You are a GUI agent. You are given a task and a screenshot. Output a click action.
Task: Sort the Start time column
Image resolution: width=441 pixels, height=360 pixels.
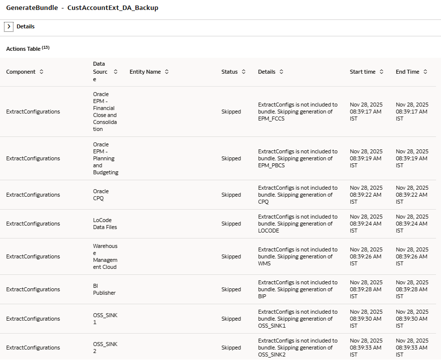[382, 72]
